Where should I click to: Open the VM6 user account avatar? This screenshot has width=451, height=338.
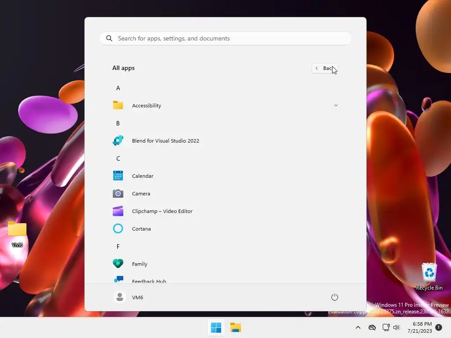click(x=120, y=297)
